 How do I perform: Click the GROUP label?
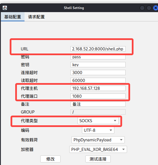click(x=28, y=112)
